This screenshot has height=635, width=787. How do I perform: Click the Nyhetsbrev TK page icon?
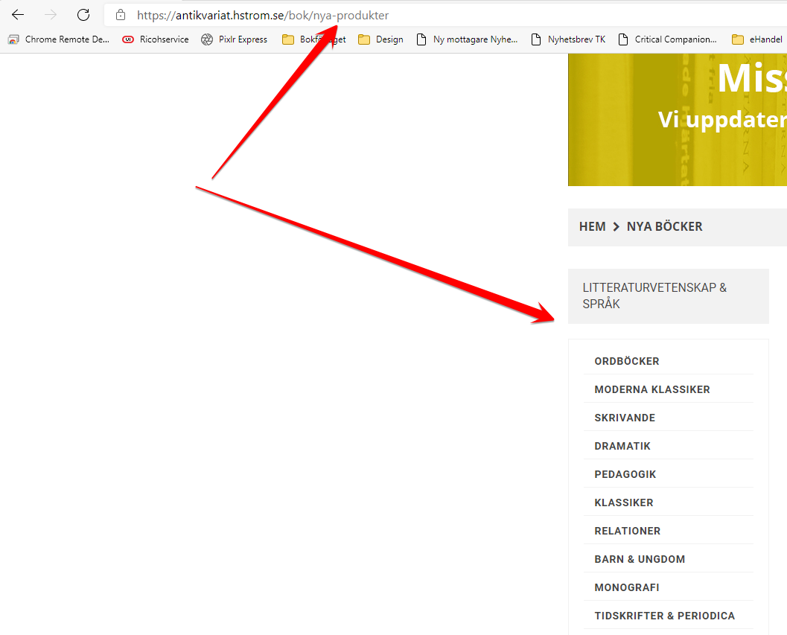coord(536,39)
